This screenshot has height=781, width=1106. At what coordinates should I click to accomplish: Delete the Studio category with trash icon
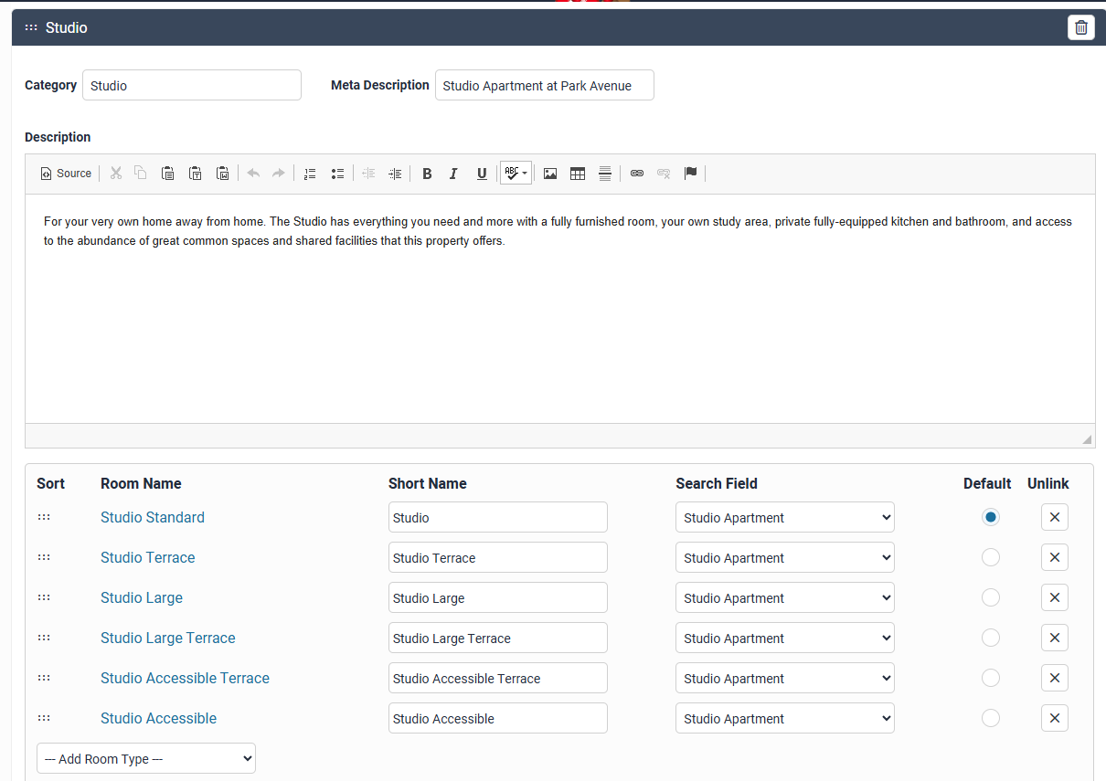(1080, 27)
